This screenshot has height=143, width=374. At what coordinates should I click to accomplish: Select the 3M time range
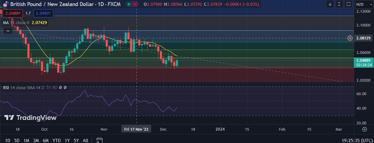click(x=36, y=140)
